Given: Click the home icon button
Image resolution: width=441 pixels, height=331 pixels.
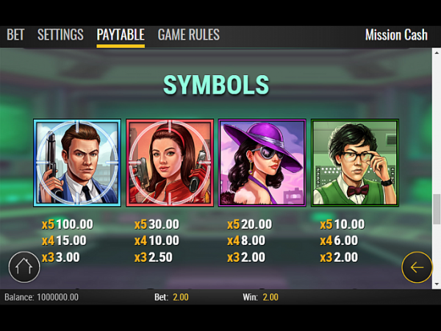Looking at the screenshot, I should tap(24, 267).
